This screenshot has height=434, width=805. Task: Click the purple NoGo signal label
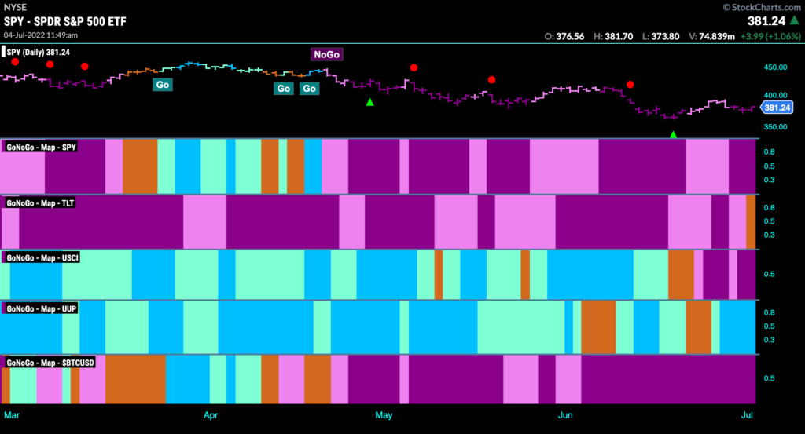tap(326, 54)
